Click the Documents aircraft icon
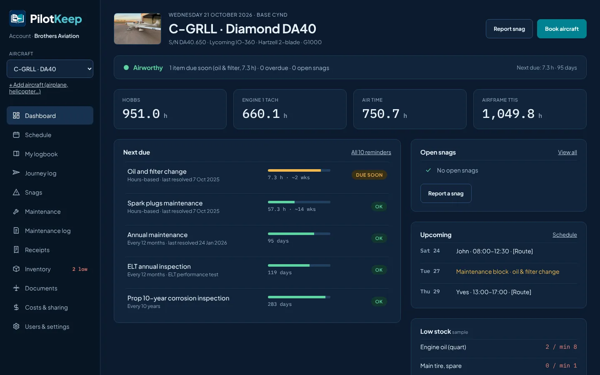 [16, 288]
